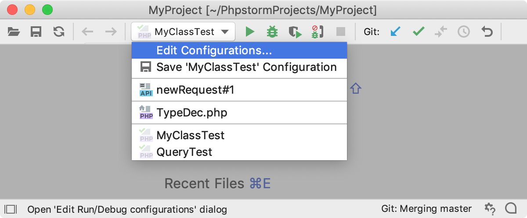Run with coverage using the shield icon
The width and height of the screenshot is (527, 218).
tap(295, 32)
